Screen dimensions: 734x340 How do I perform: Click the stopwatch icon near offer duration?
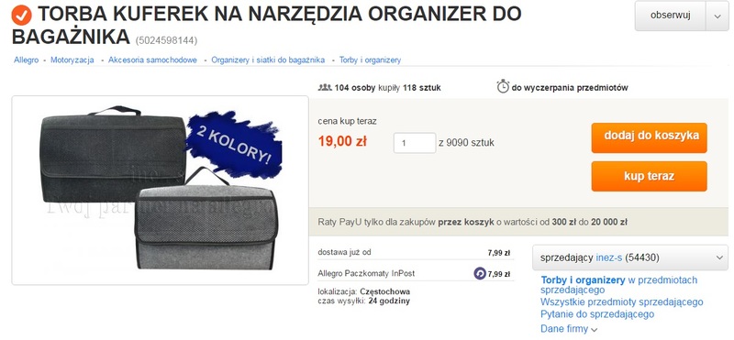[x=503, y=86]
